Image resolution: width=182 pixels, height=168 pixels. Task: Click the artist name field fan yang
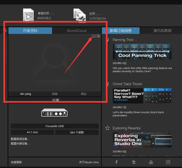(26, 94)
